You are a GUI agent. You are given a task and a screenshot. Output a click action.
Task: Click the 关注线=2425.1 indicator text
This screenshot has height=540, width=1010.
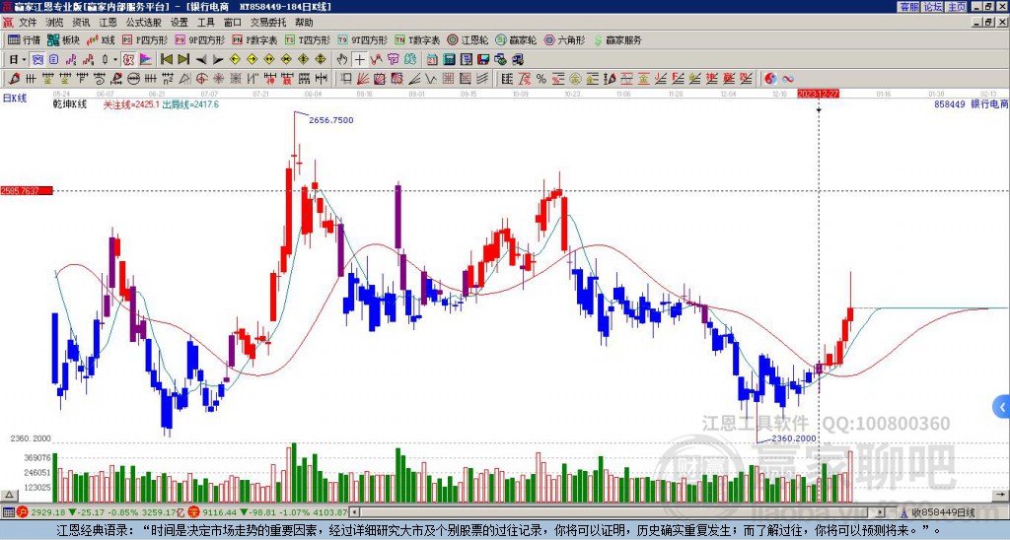tap(131, 104)
